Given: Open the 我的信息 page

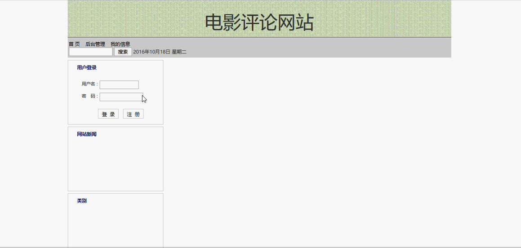Looking at the screenshot, I should [120, 44].
